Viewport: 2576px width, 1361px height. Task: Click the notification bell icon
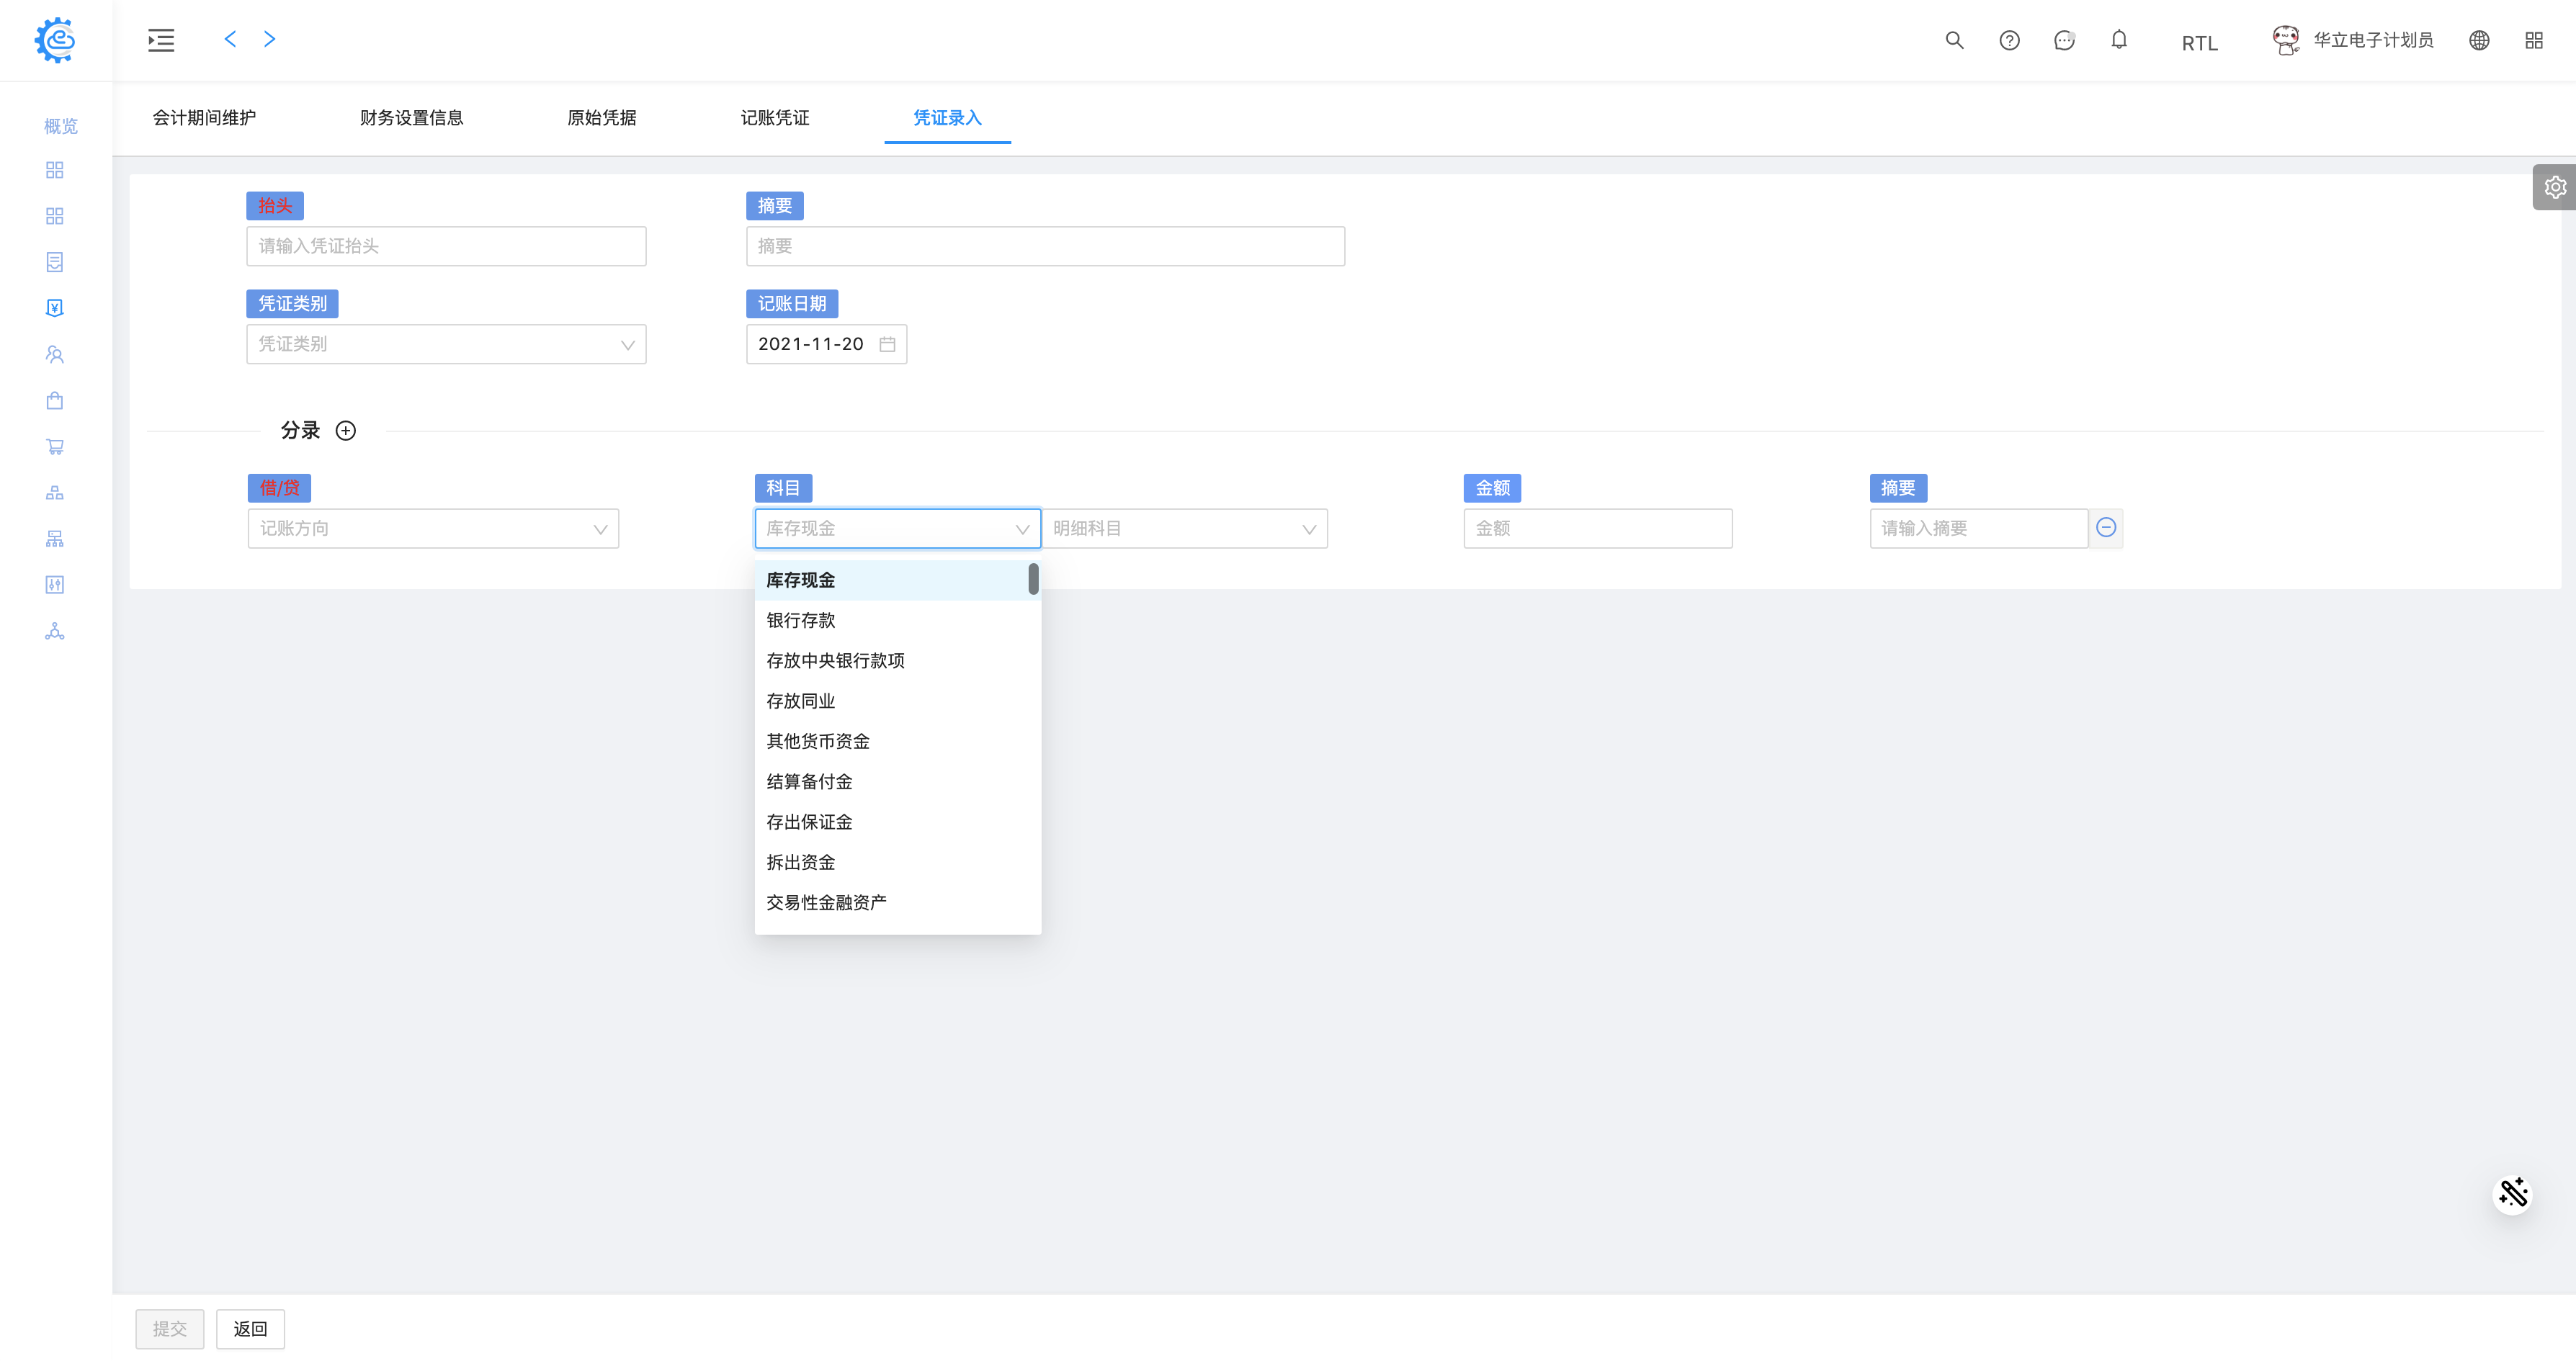click(2119, 40)
